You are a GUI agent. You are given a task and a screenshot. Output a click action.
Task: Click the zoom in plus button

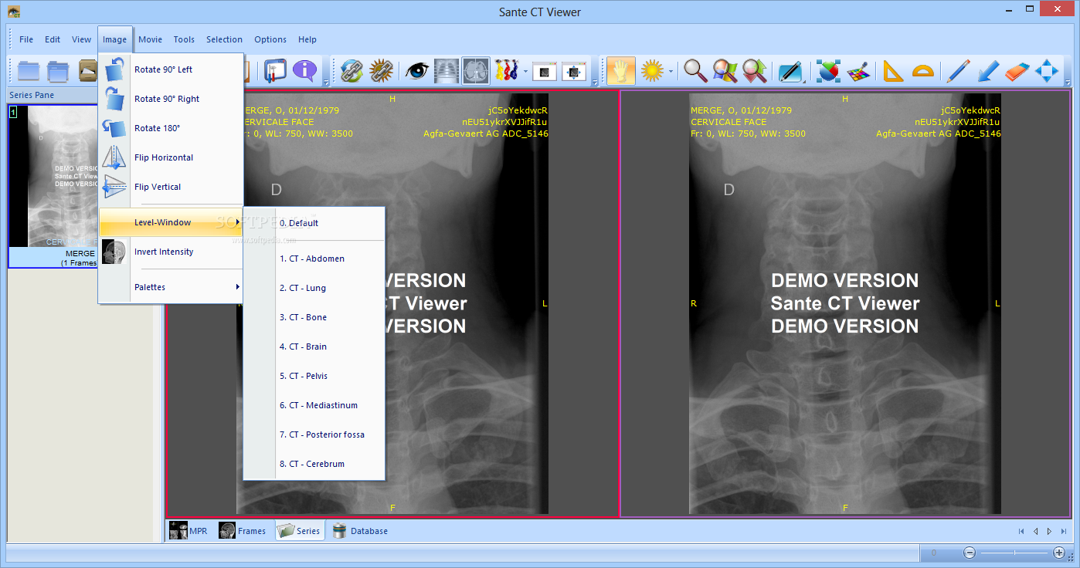tap(1059, 553)
